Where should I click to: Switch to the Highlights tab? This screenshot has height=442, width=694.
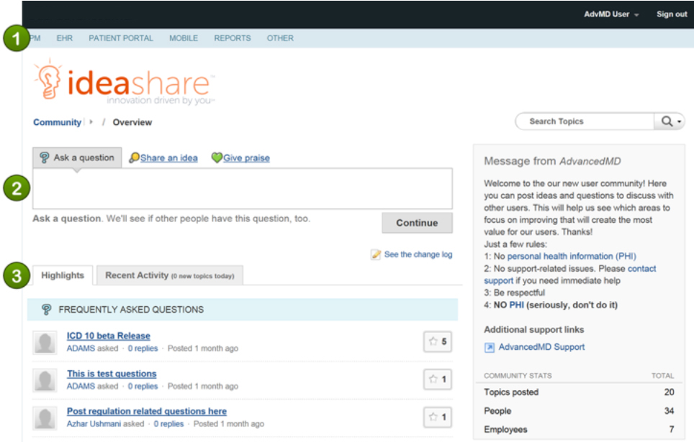tap(63, 275)
